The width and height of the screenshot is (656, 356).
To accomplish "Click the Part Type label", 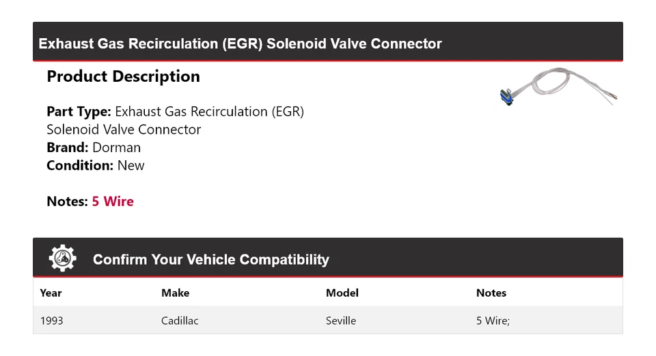I will point(79,111).
